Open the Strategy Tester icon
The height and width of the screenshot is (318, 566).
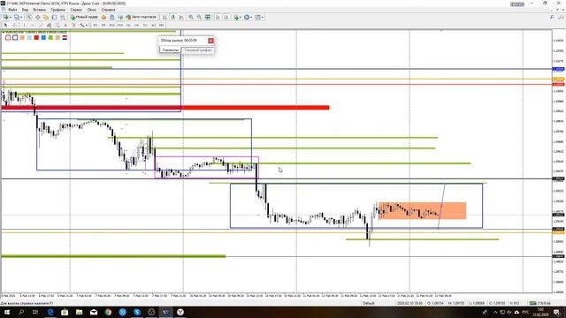(63, 17)
